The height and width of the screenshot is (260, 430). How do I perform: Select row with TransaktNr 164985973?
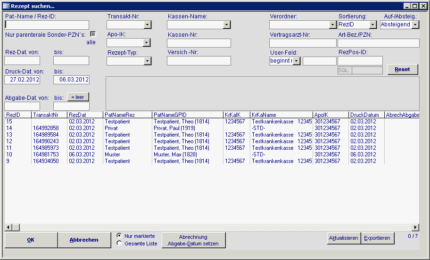point(212,148)
